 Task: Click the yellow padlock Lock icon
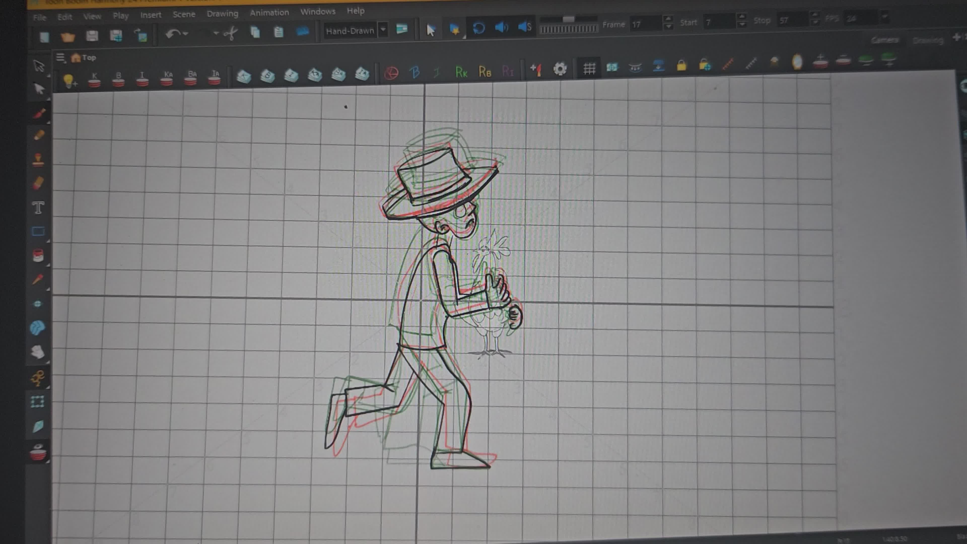tap(681, 66)
